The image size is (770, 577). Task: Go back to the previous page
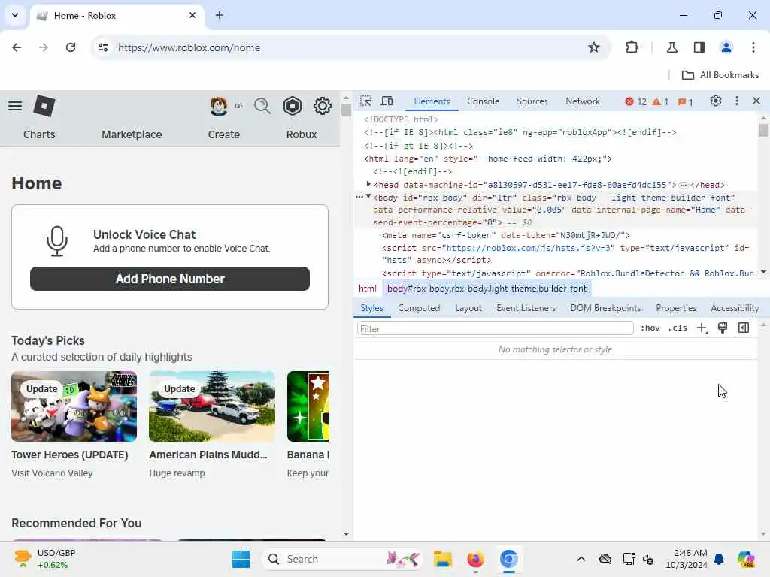[x=17, y=47]
